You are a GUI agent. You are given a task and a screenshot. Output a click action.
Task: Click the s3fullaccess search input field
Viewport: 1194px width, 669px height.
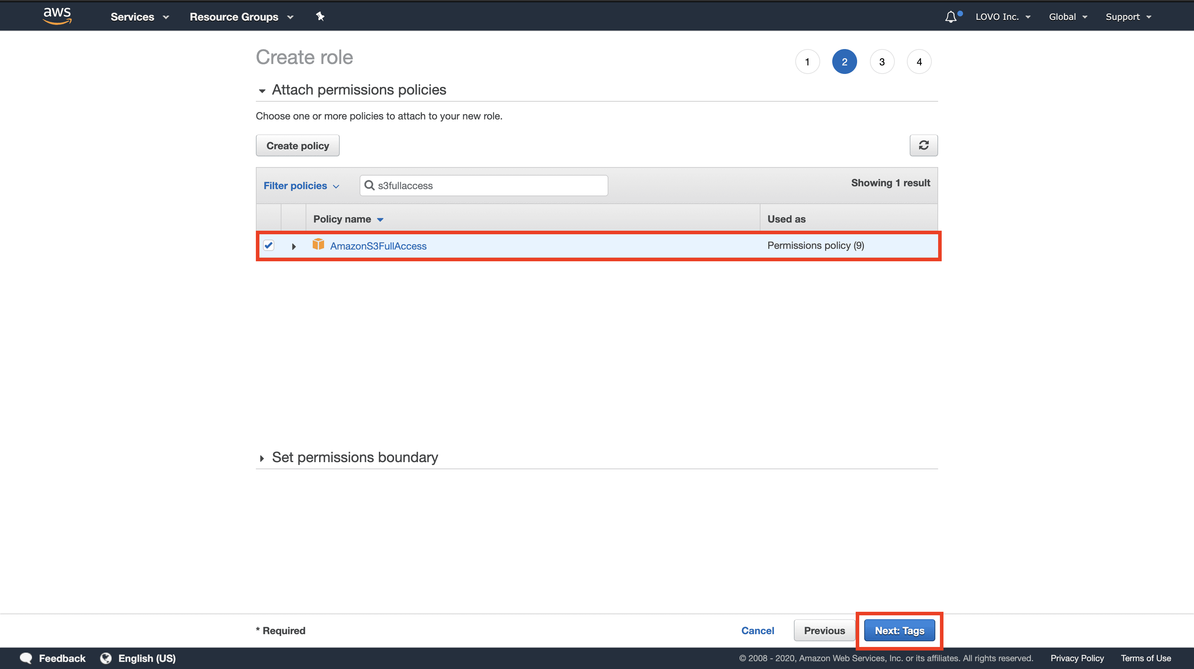(x=484, y=185)
